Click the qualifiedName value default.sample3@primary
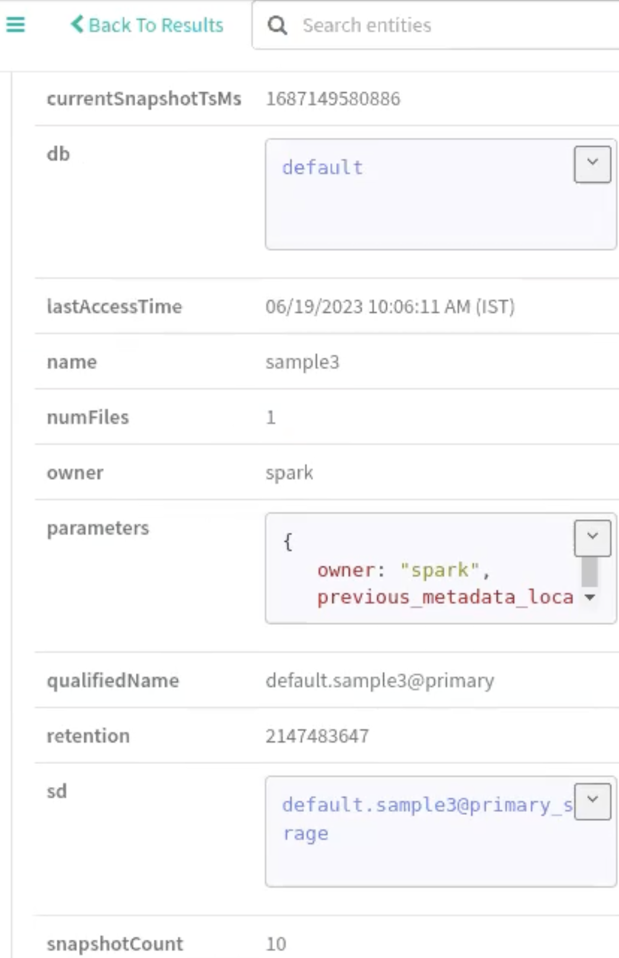This screenshot has width=619, height=958. pyautogui.click(x=380, y=681)
